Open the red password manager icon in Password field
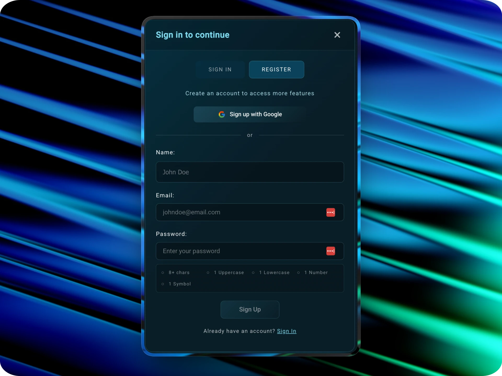This screenshot has width=502, height=376. (x=330, y=251)
